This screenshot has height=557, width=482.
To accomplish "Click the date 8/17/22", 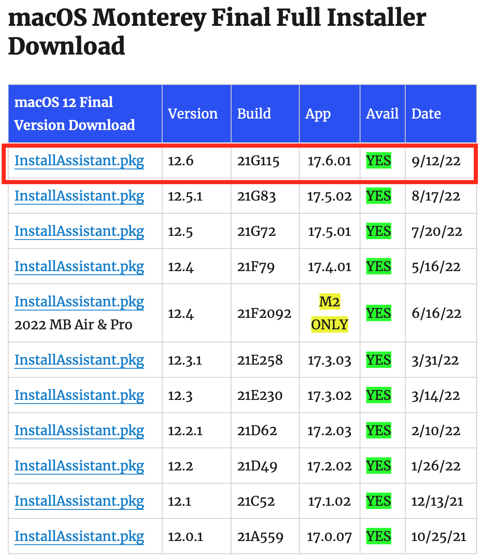I will pyautogui.click(x=436, y=196).
